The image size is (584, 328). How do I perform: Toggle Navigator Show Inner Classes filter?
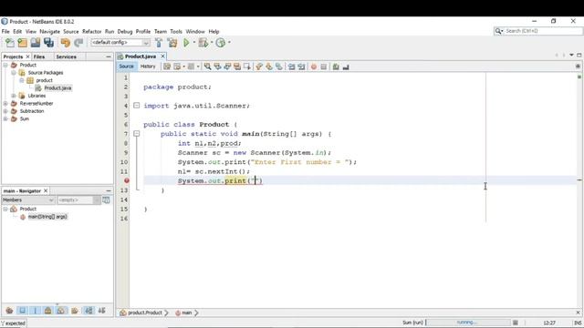[61, 311]
